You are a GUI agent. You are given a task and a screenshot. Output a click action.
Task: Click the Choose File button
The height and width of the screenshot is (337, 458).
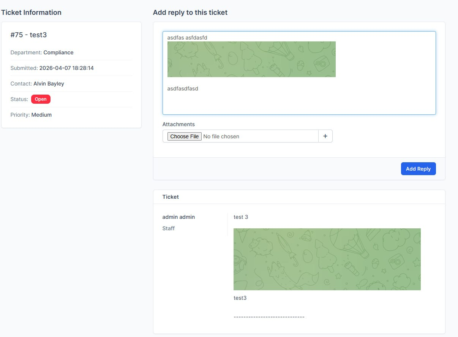[x=184, y=136]
